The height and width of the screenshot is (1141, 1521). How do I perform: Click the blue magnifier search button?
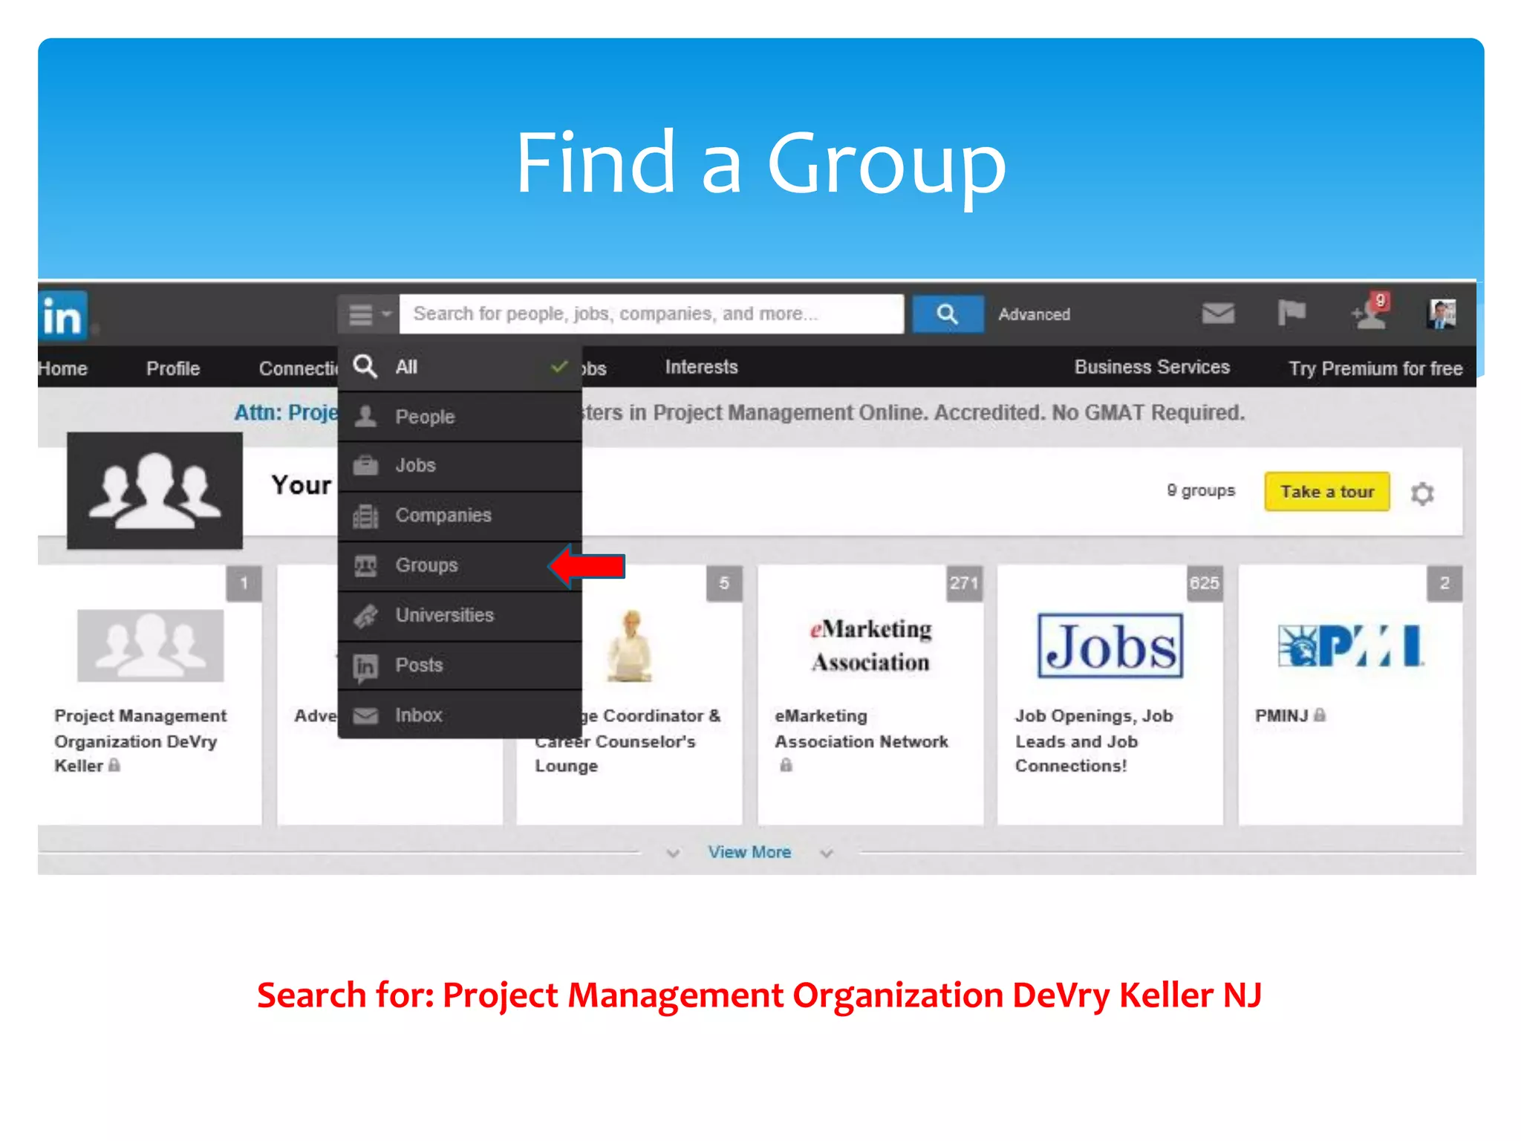(x=947, y=314)
